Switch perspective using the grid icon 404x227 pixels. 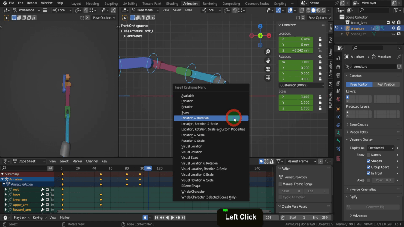[x=268, y=78]
